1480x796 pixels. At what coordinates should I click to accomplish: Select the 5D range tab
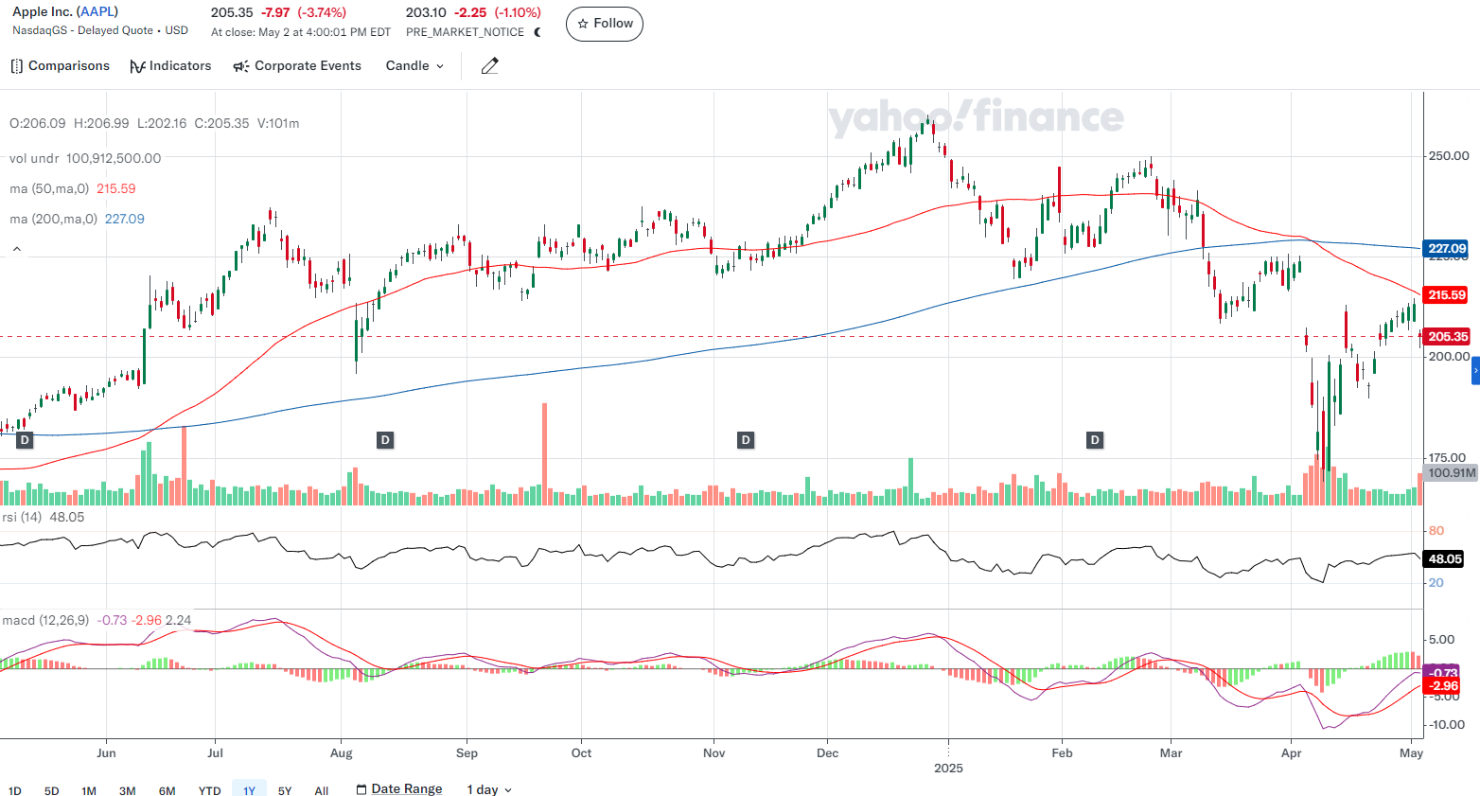pyautogui.click(x=51, y=790)
